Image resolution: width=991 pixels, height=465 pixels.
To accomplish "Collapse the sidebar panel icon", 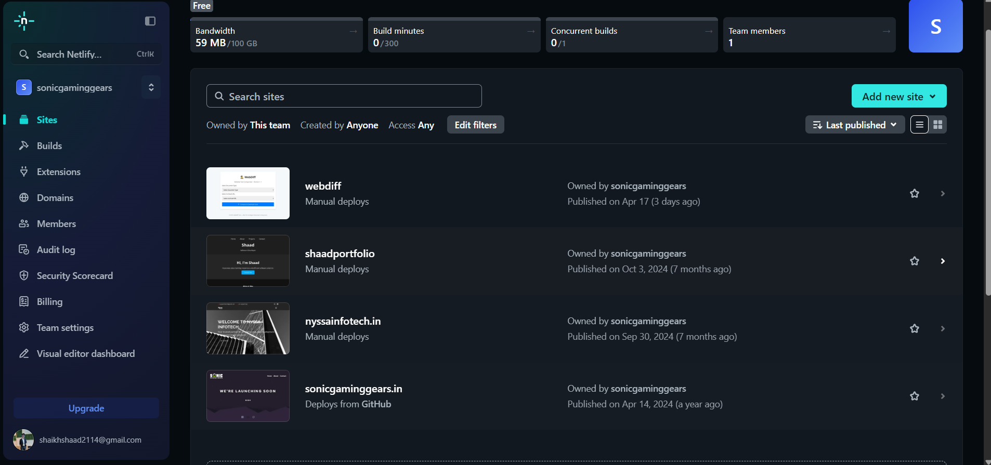I will [x=150, y=21].
